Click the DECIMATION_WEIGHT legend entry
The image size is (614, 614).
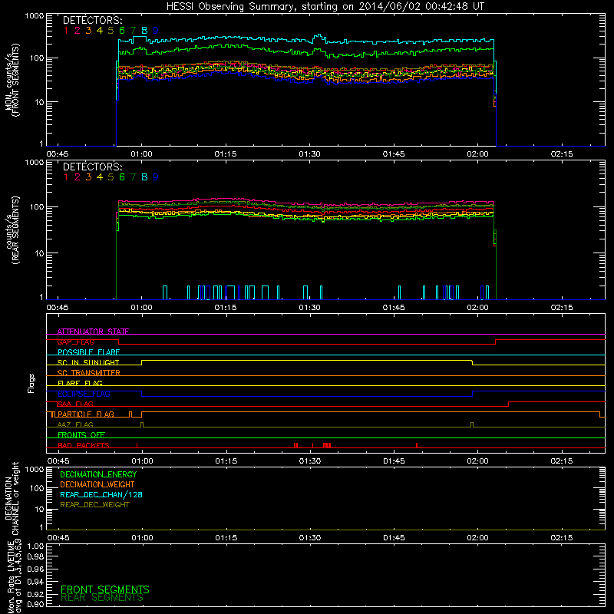pyautogui.click(x=97, y=485)
